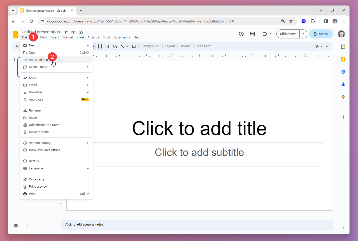Open the tab search dropdown

[13, 10]
